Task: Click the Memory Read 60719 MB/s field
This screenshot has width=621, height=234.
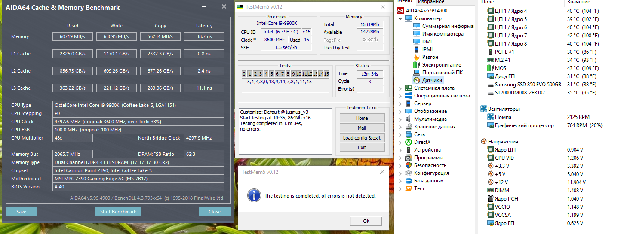Action: click(x=73, y=36)
